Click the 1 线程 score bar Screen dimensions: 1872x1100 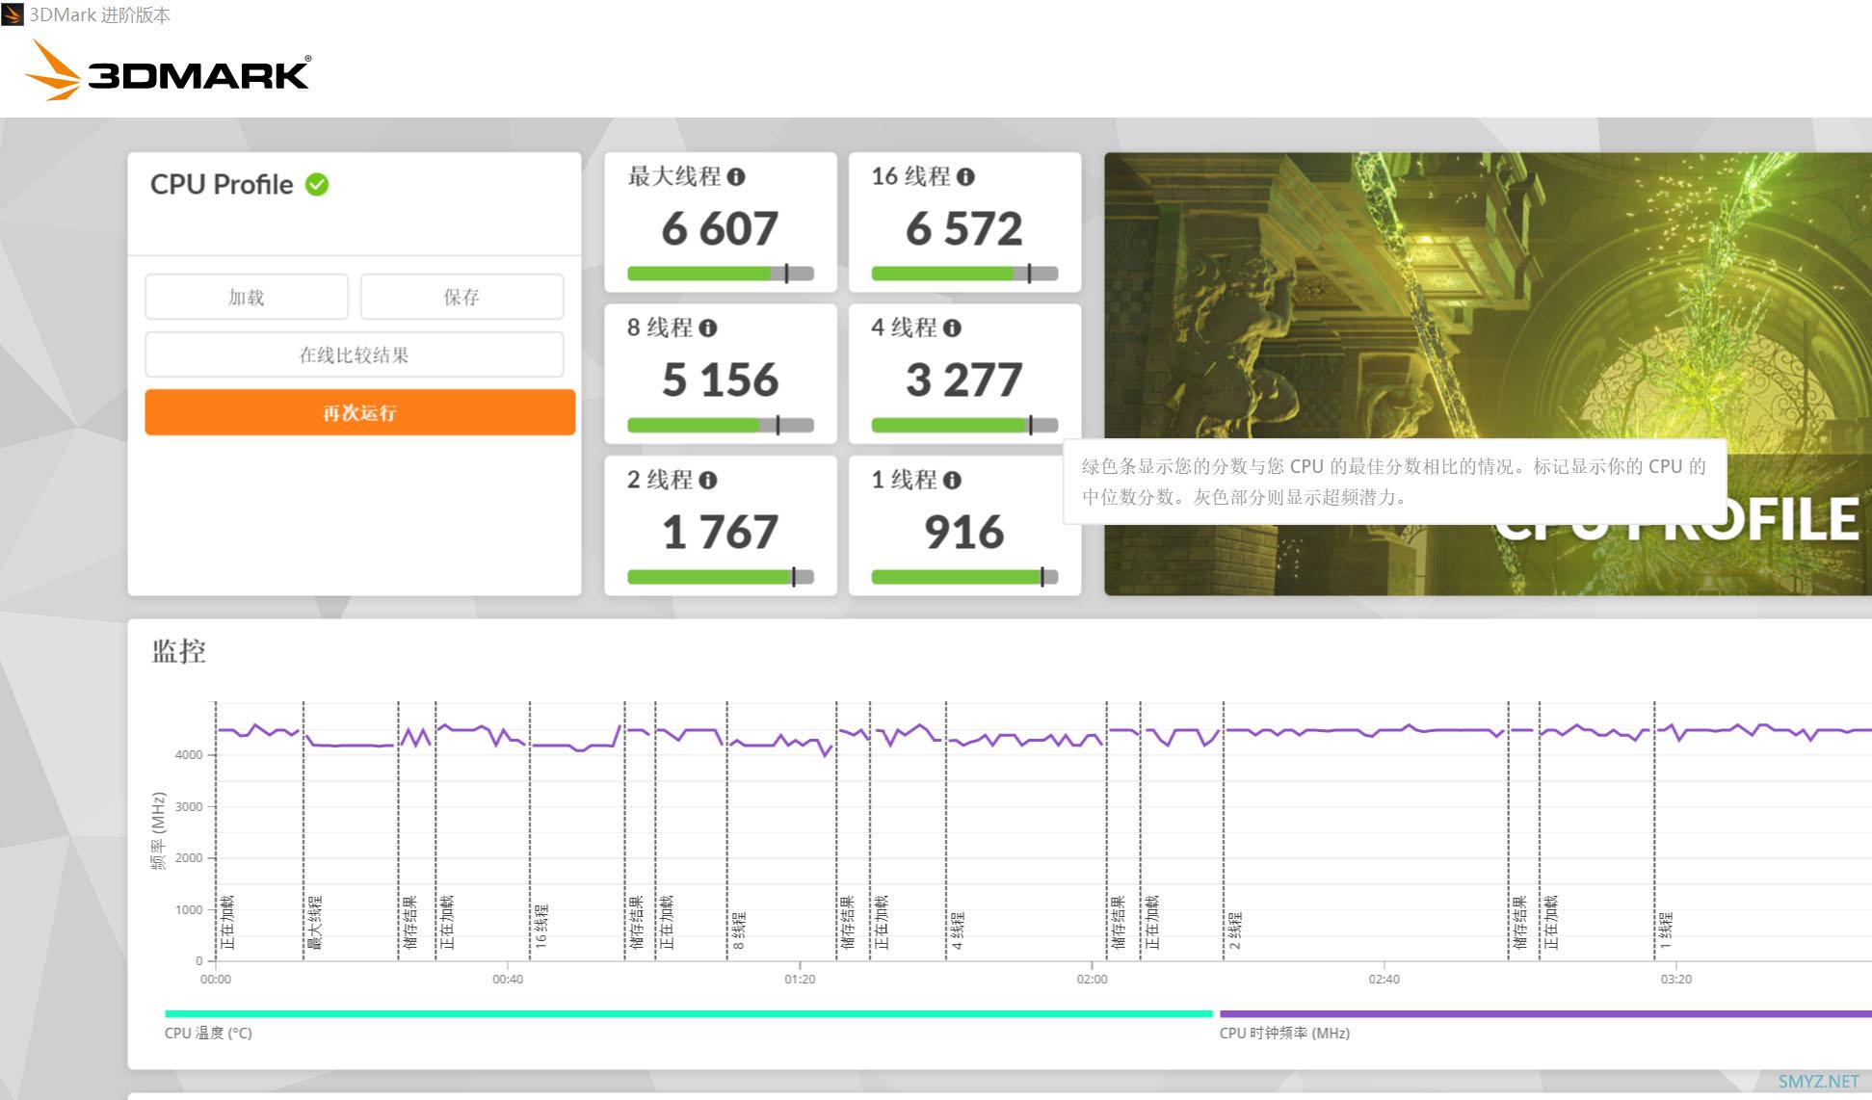tap(964, 577)
